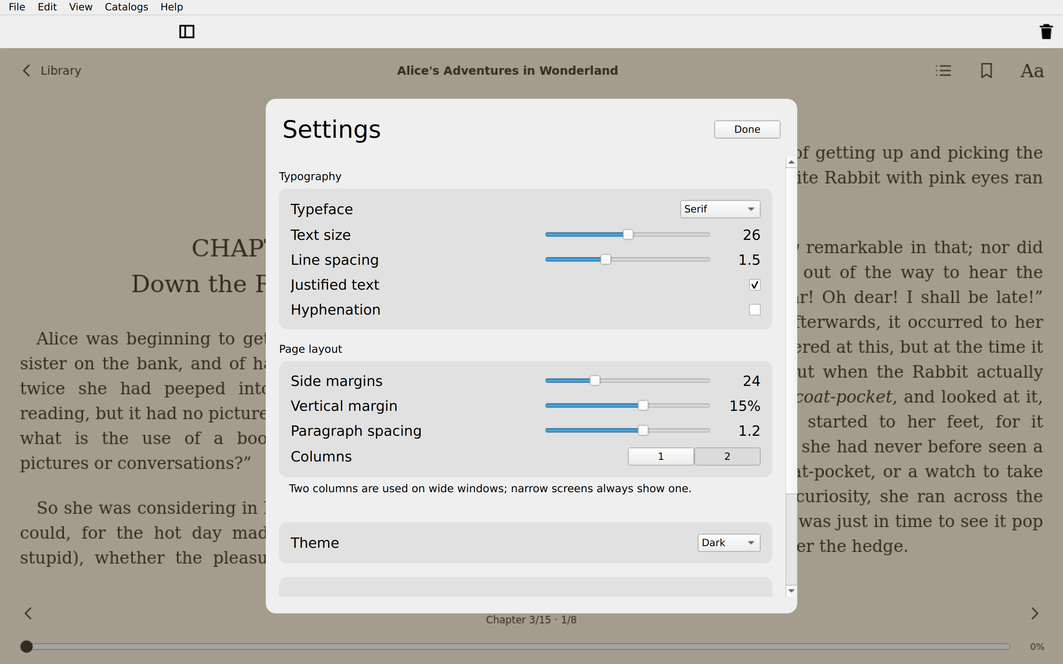This screenshot has width=1063, height=664.
Task: Enable the Hyphenation checkbox
Action: [754, 310]
